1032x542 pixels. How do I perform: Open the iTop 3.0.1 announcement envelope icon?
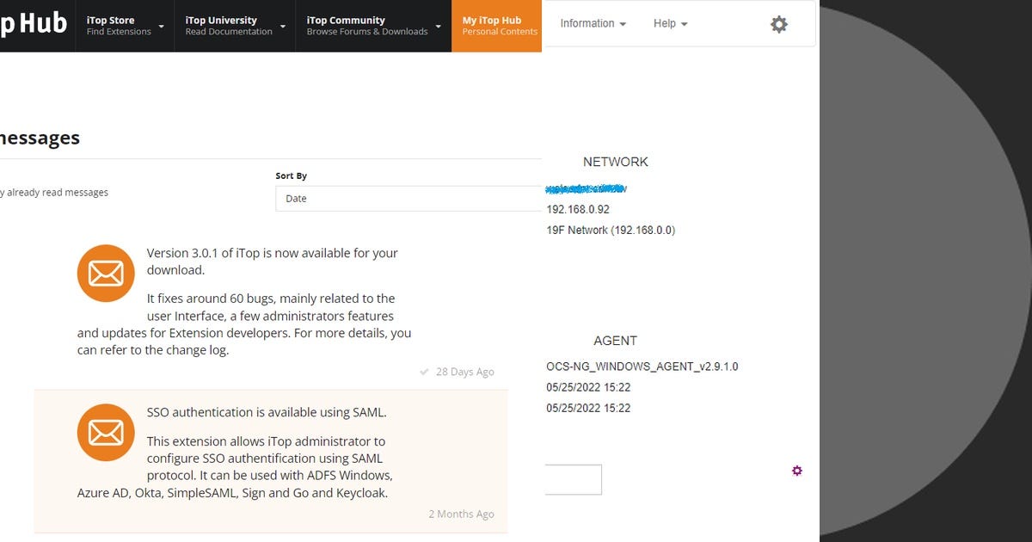click(x=105, y=273)
